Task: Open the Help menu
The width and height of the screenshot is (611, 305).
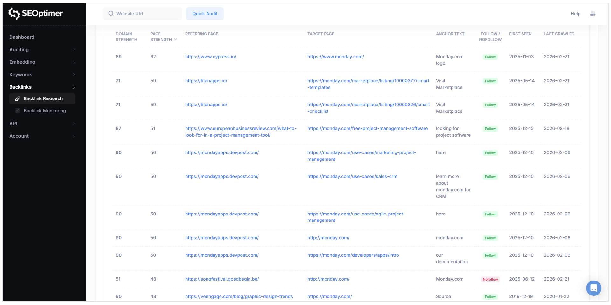Action: pyautogui.click(x=575, y=13)
